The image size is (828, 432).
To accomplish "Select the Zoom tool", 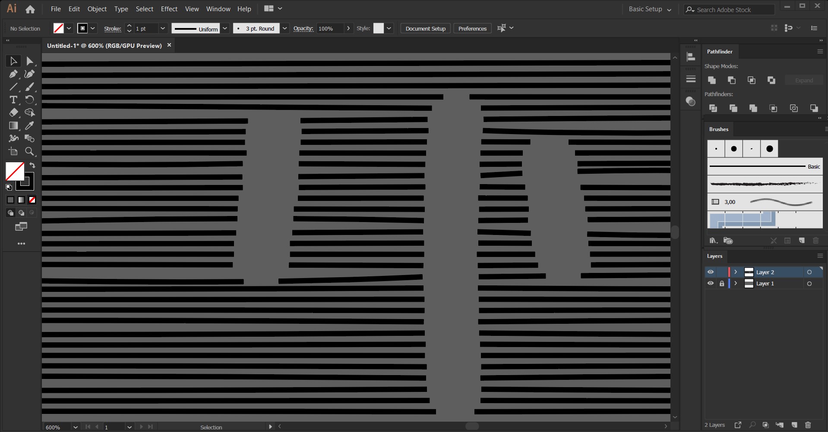I will tap(29, 151).
